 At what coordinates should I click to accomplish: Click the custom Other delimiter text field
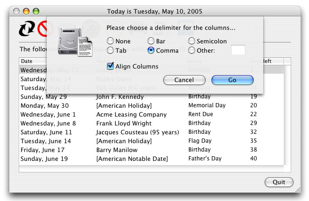(238, 50)
